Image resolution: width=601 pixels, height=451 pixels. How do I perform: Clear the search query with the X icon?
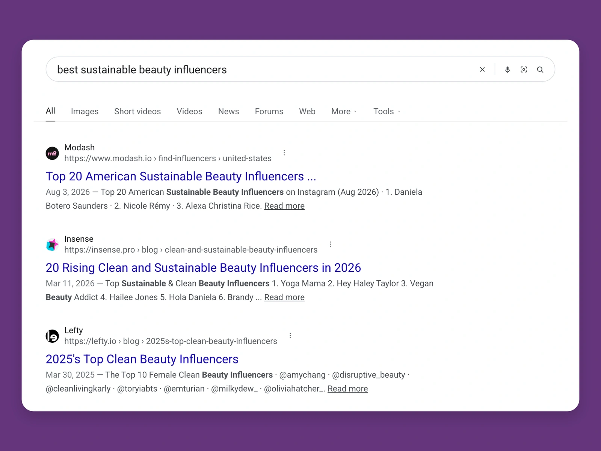(x=482, y=70)
